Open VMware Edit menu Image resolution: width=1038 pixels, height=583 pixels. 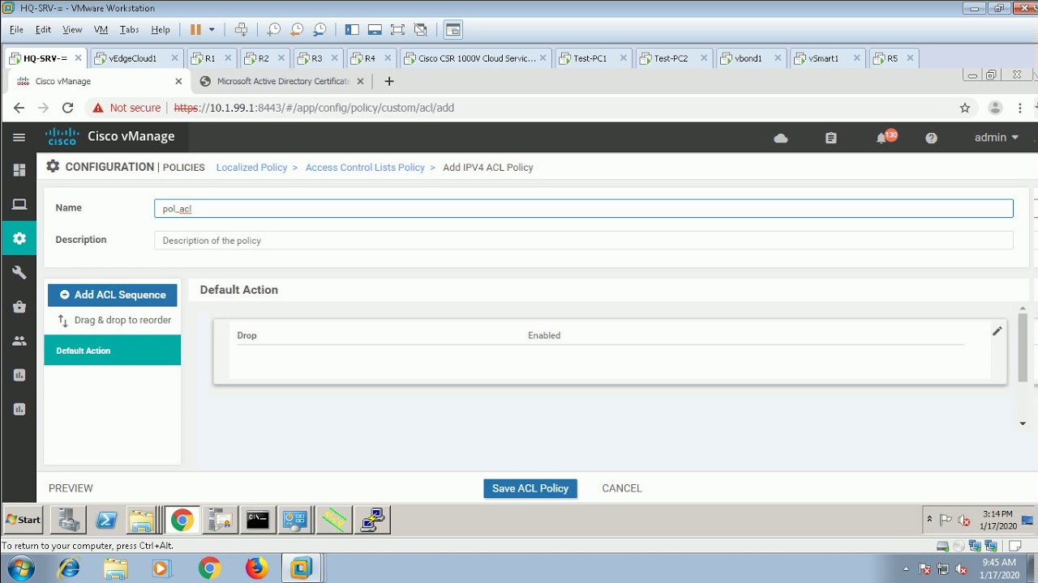[43, 29]
